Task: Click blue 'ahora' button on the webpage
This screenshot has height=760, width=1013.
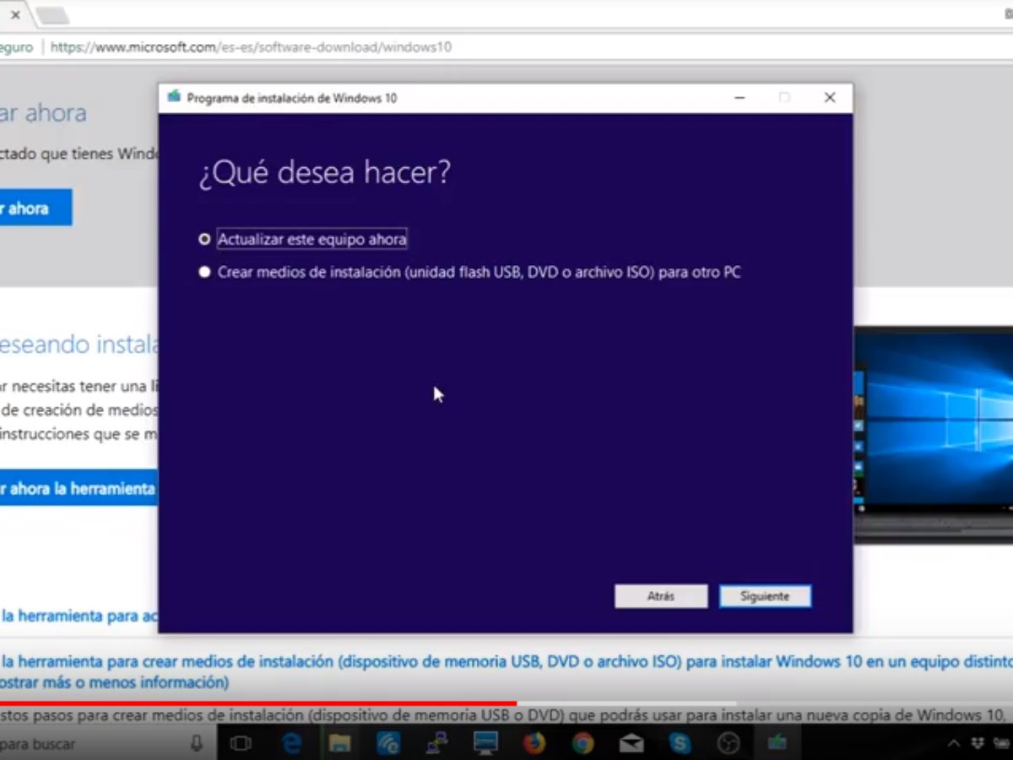Action: [x=35, y=208]
